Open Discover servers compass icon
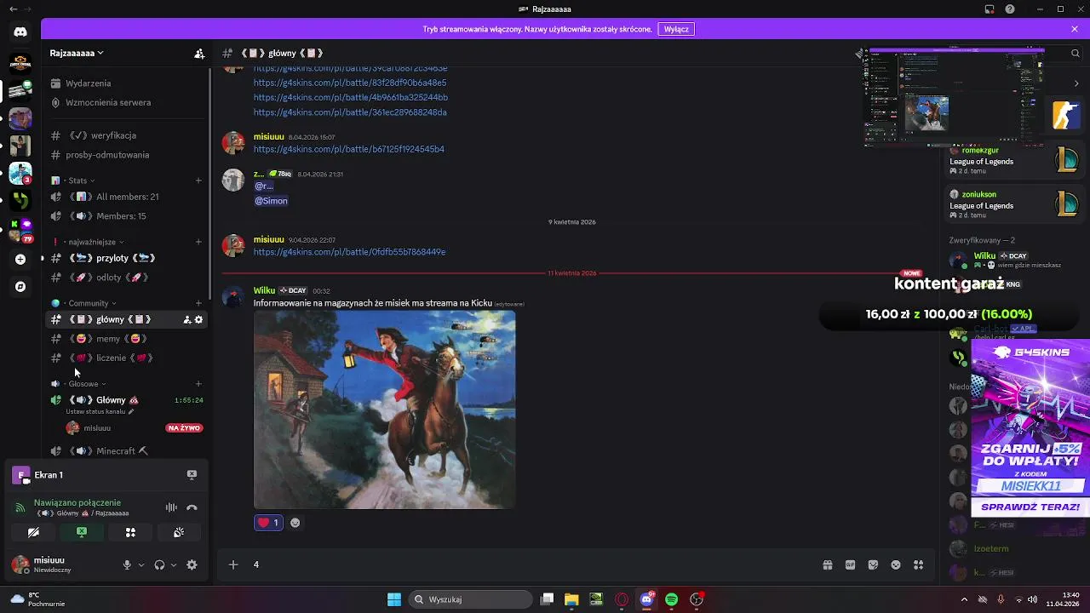 [20, 287]
